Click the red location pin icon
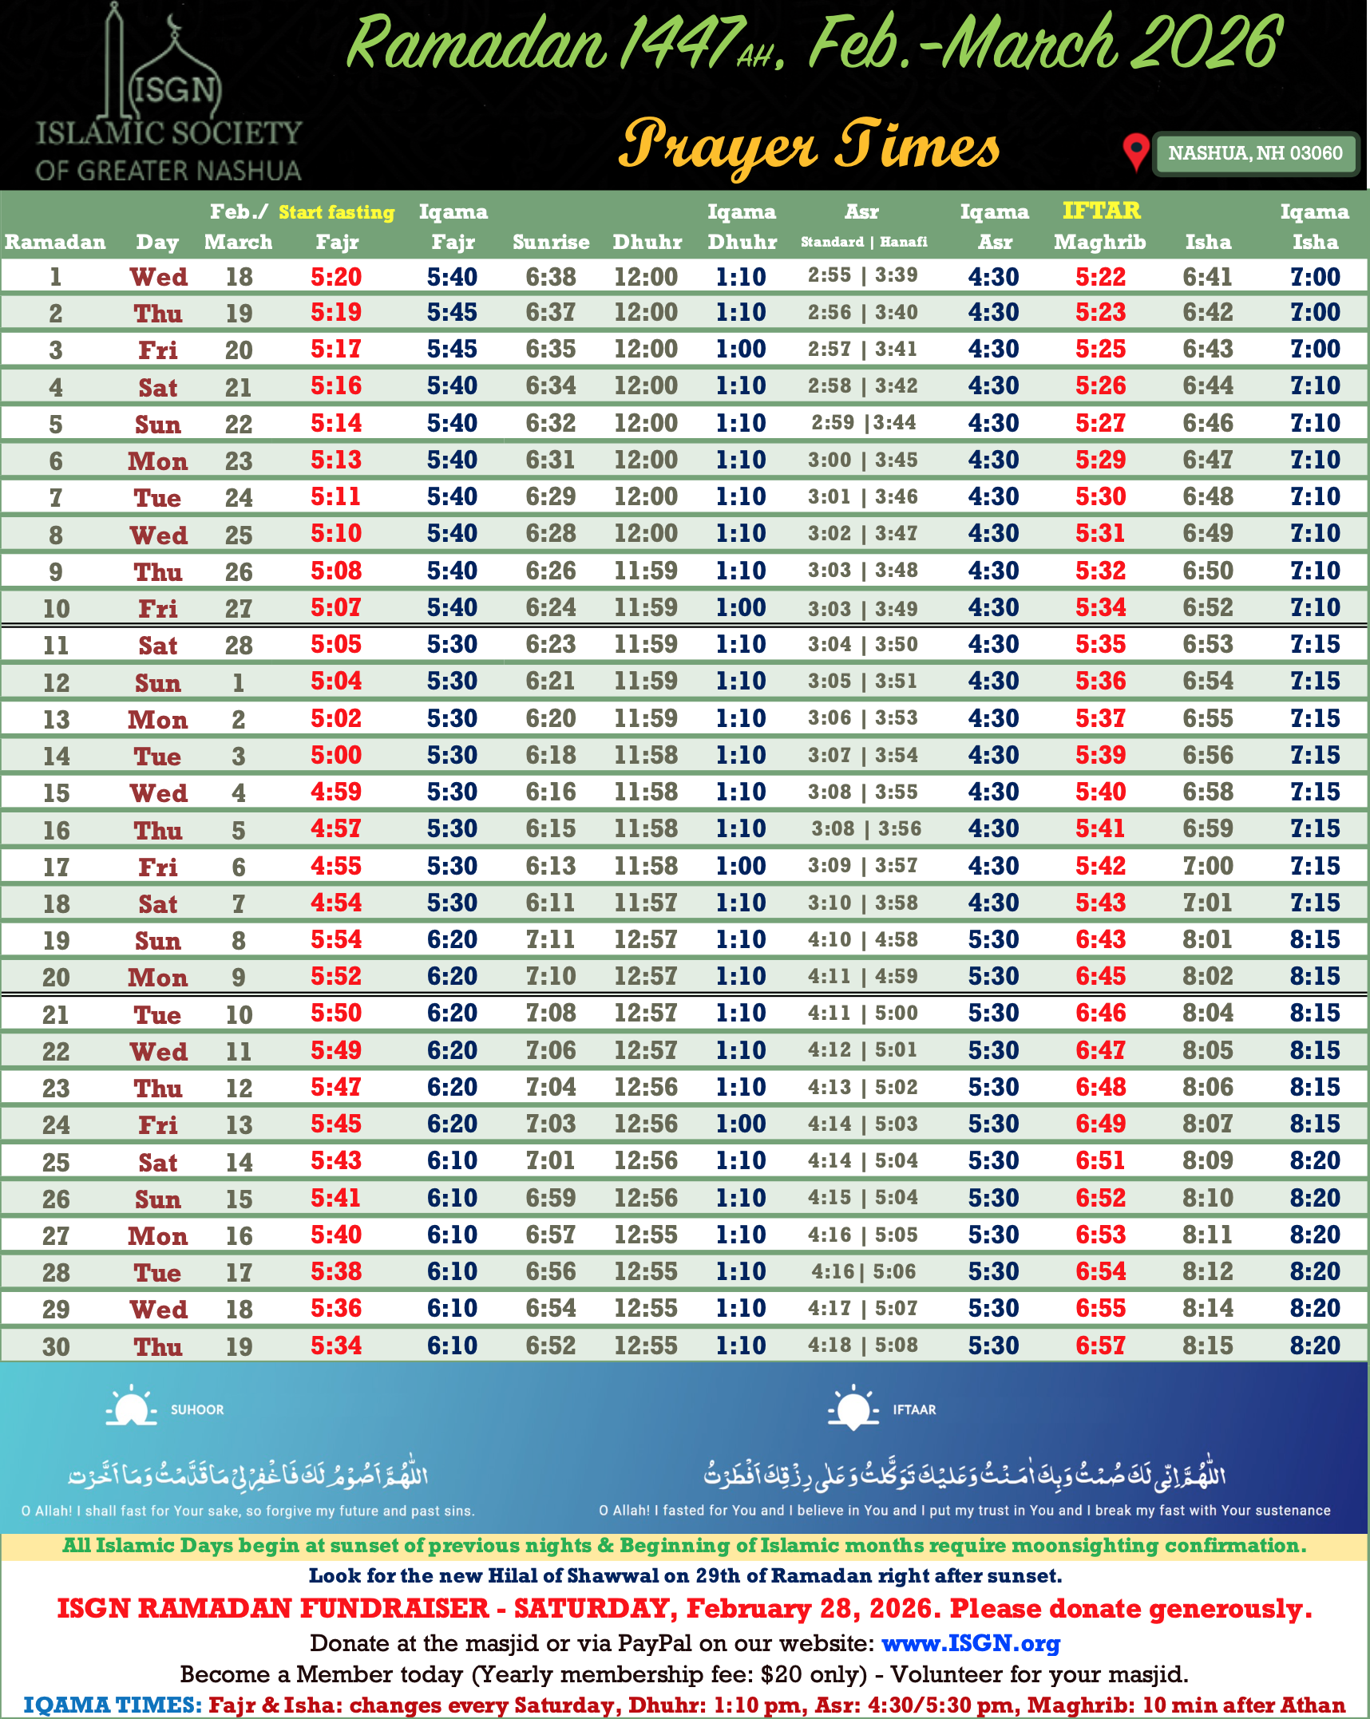1370x1719 pixels. coord(1135,152)
